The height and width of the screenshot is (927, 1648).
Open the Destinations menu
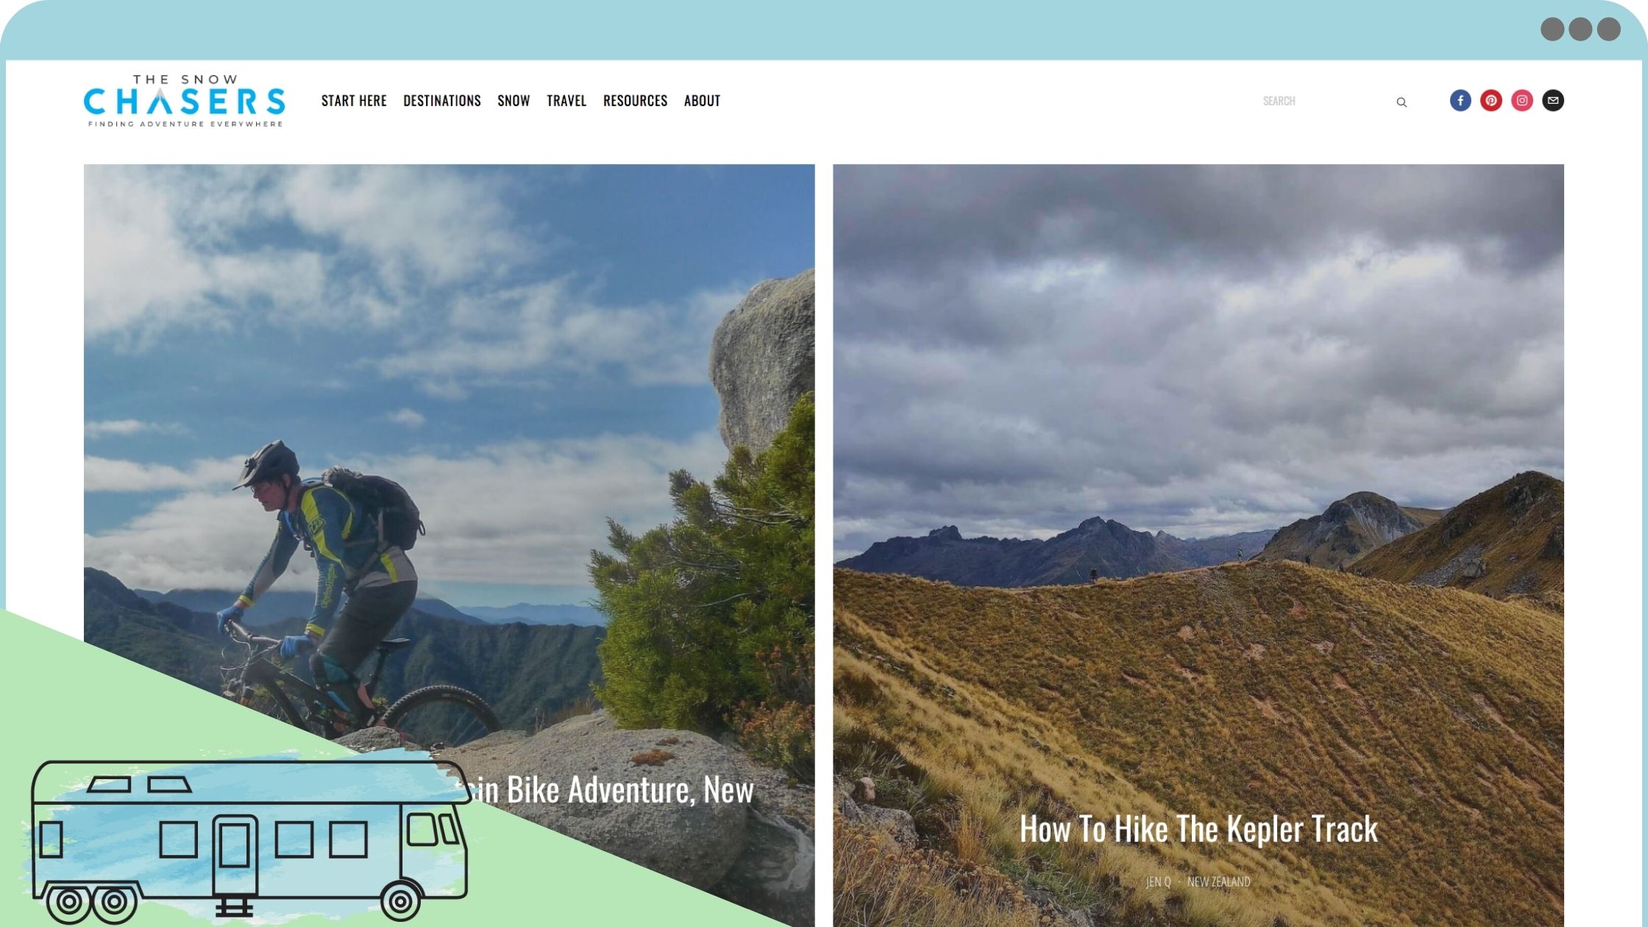click(x=441, y=101)
